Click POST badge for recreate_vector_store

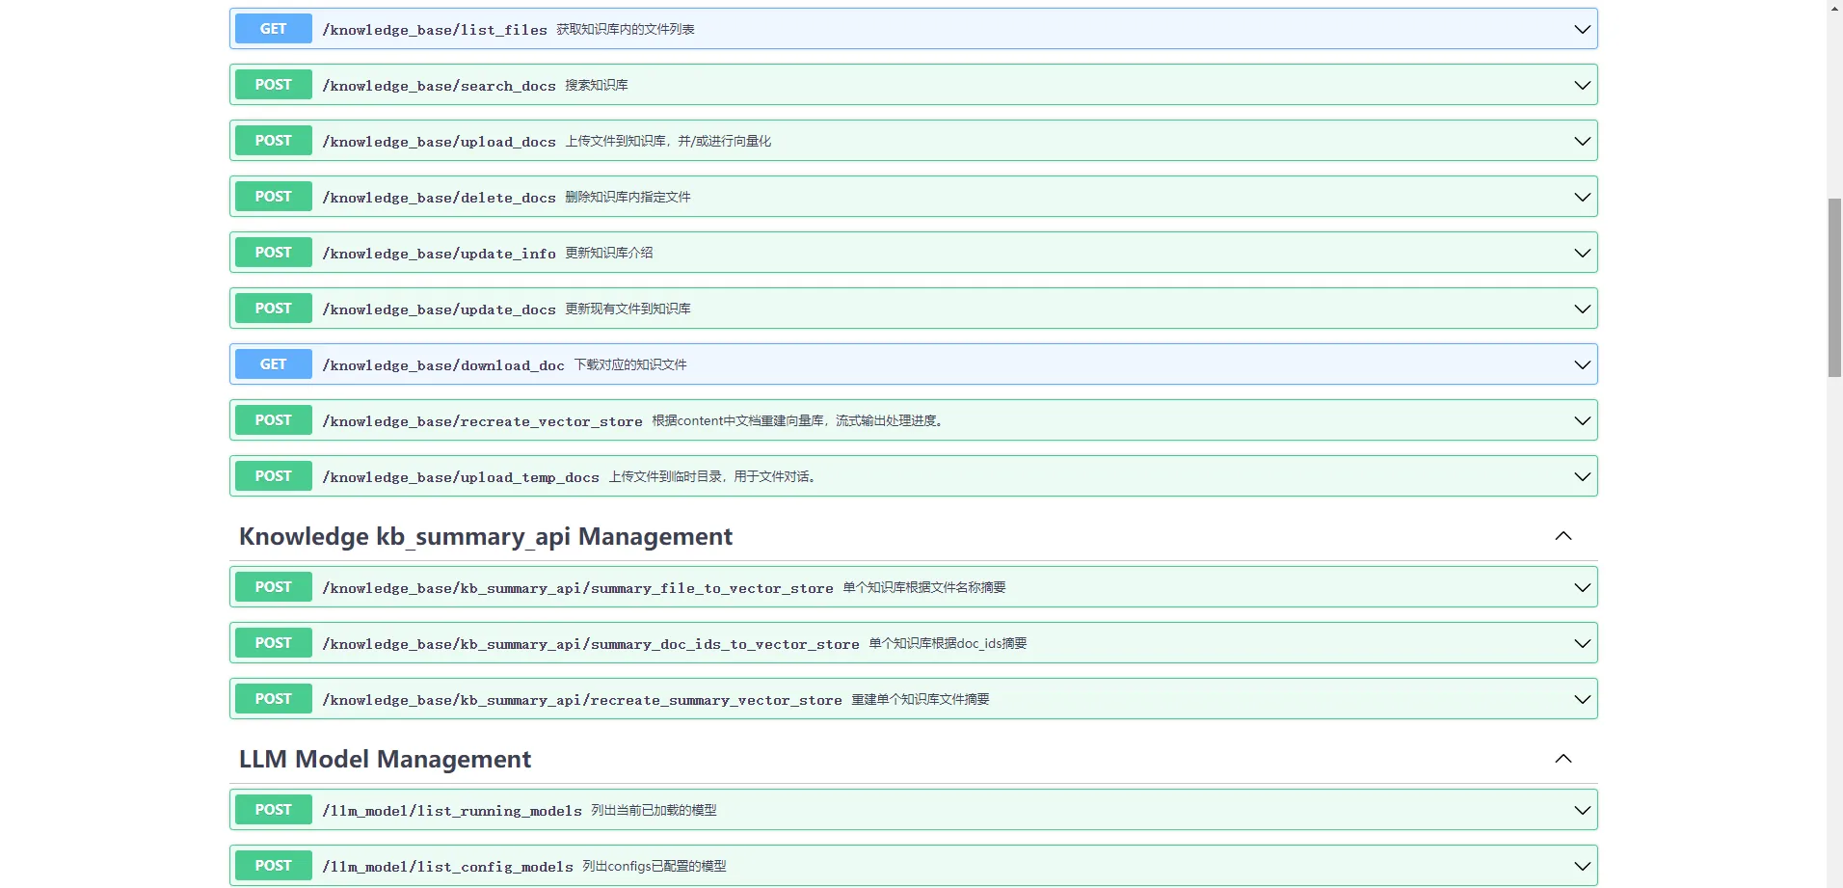point(274,420)
